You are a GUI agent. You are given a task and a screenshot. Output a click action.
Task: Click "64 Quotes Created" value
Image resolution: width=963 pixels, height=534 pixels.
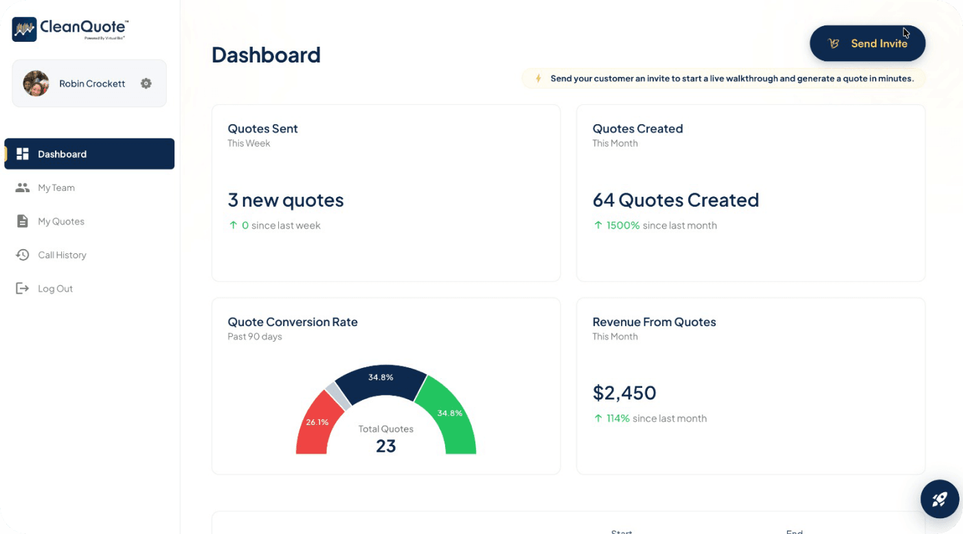676,200
